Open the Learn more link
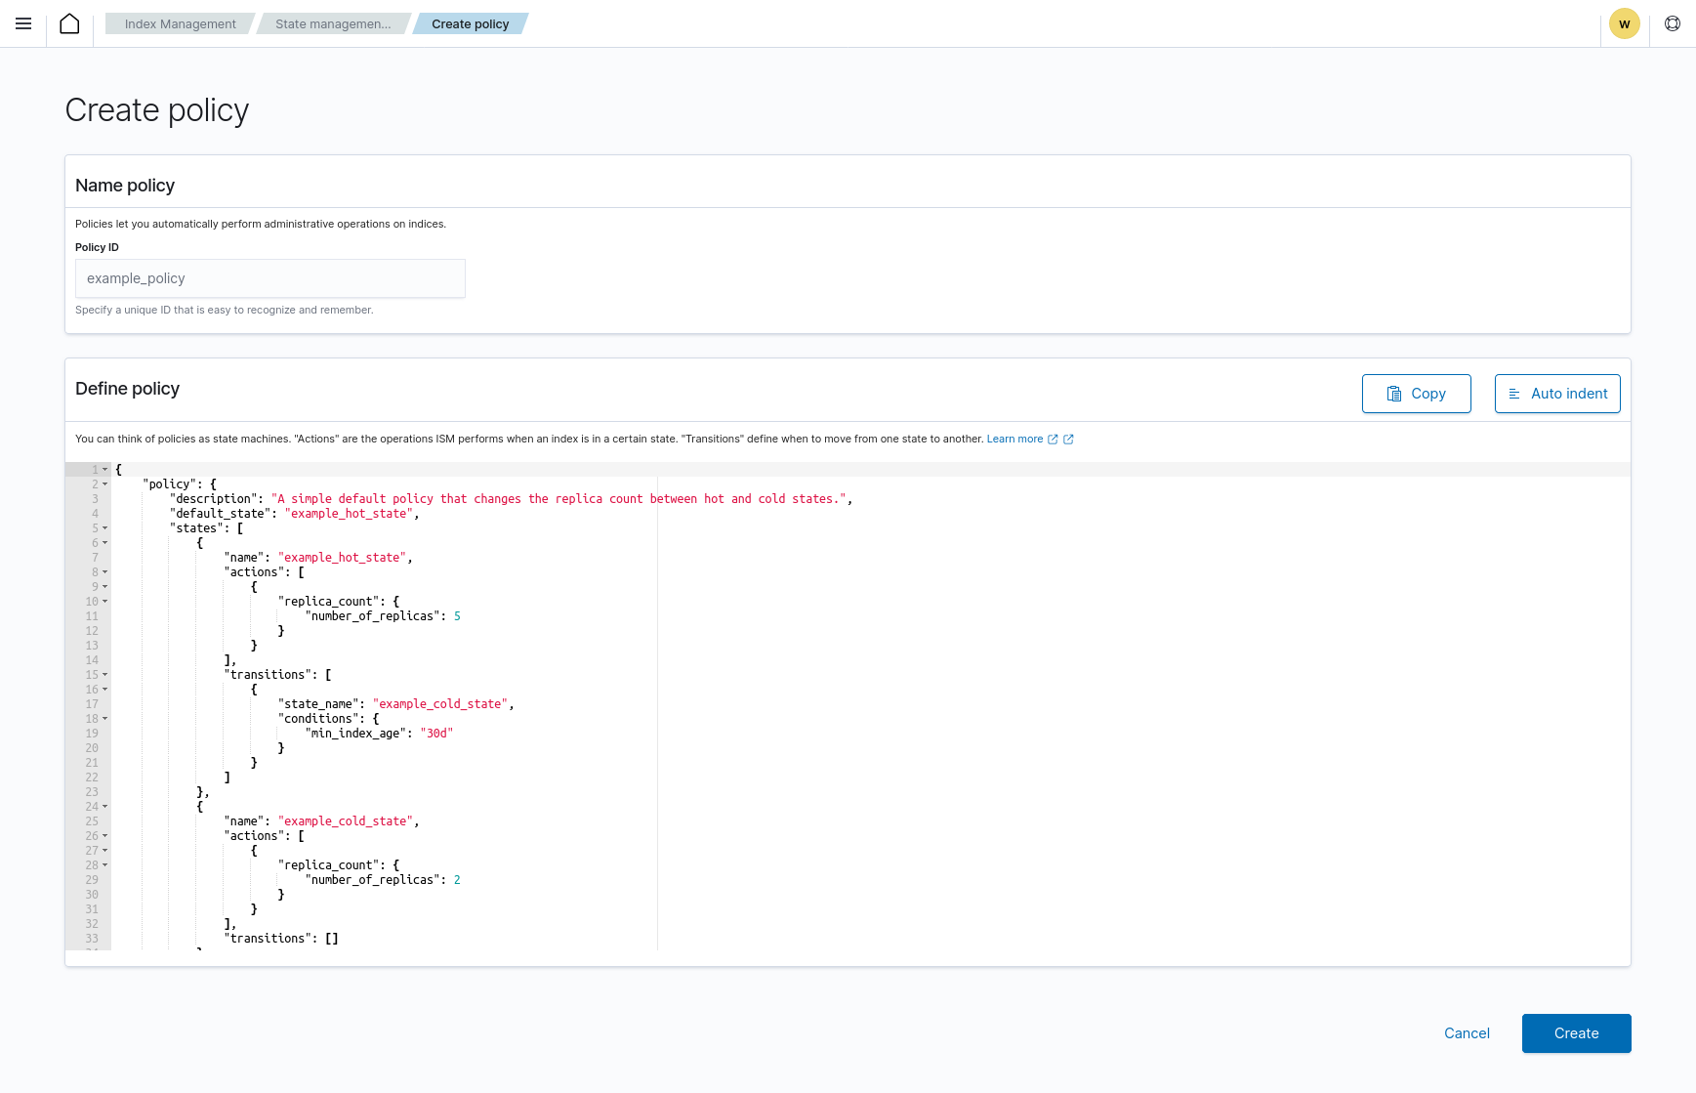This screenshot has height=1093, width=1696. click(x=1014, y=440)
